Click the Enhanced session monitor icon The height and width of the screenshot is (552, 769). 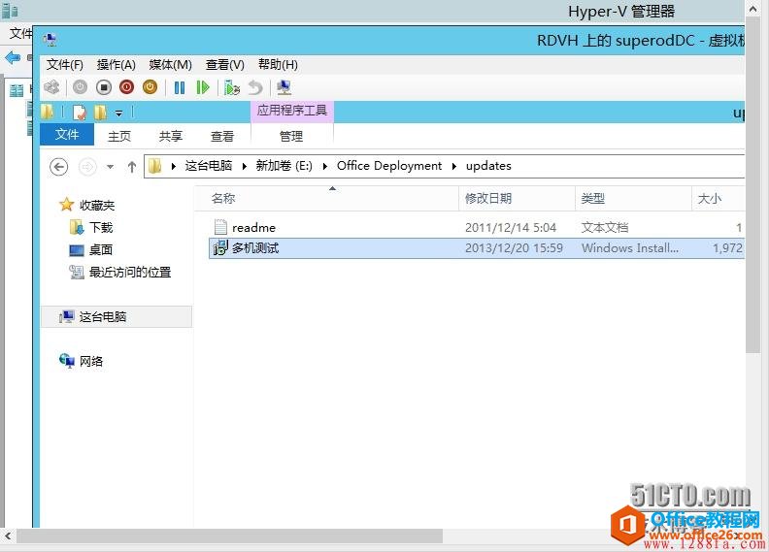tap(284, 87)
